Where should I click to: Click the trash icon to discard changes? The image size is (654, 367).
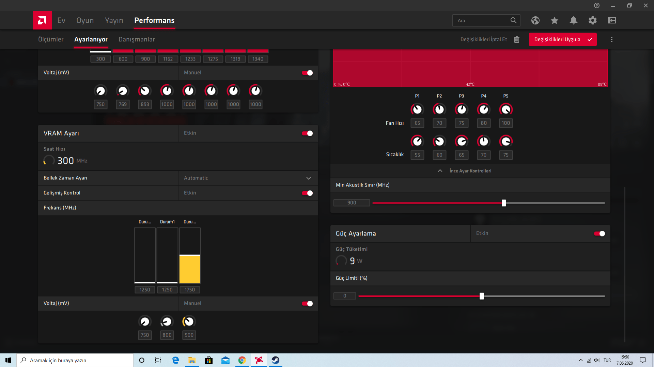tap(516, 39)
